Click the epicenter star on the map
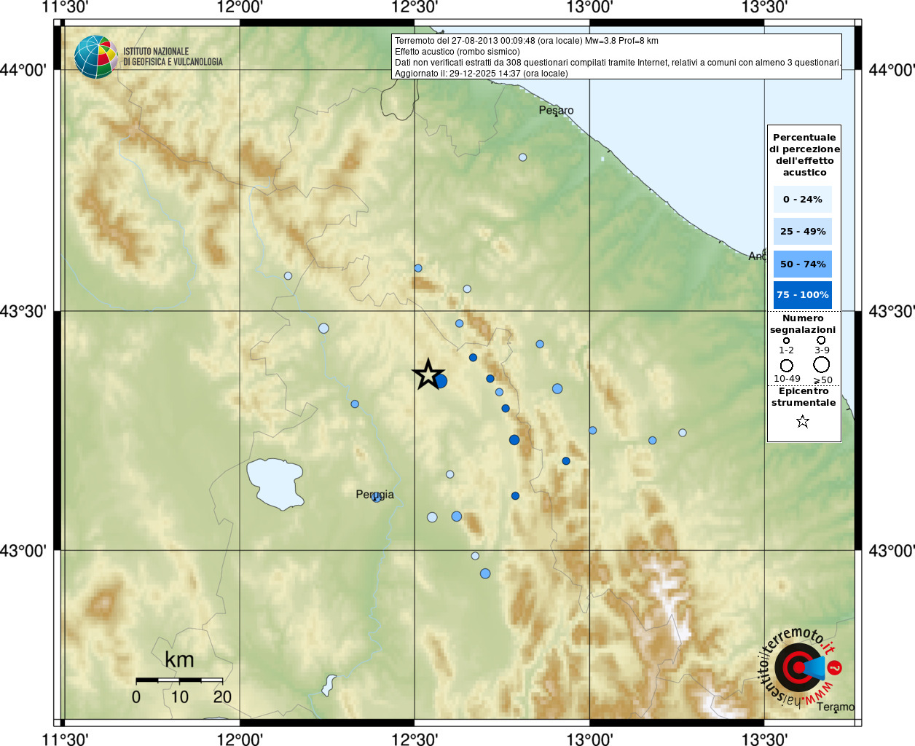 tap(428, 374)
